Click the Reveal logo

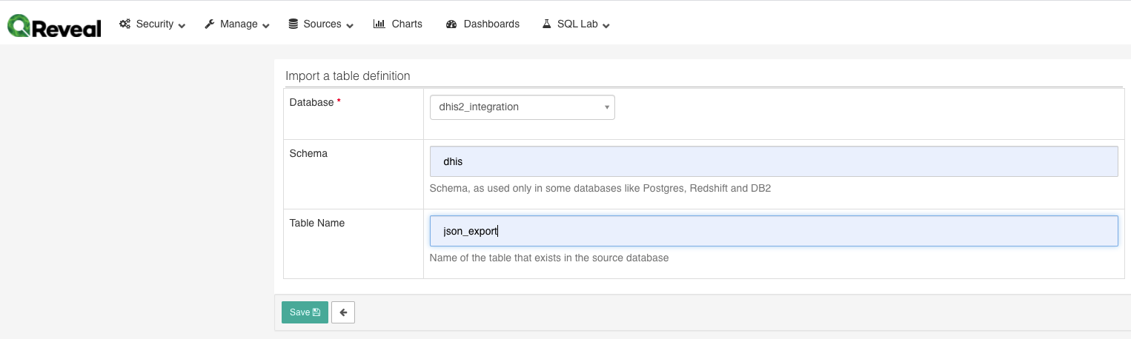[x=54, y=24]
